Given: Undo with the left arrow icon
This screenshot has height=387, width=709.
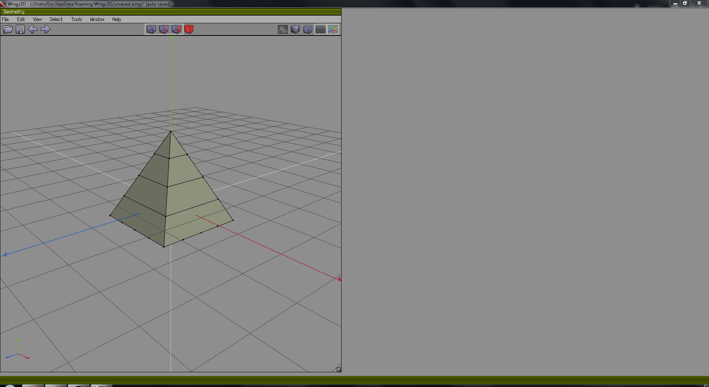Looking at the screenshot, I should tap(33, 29).
